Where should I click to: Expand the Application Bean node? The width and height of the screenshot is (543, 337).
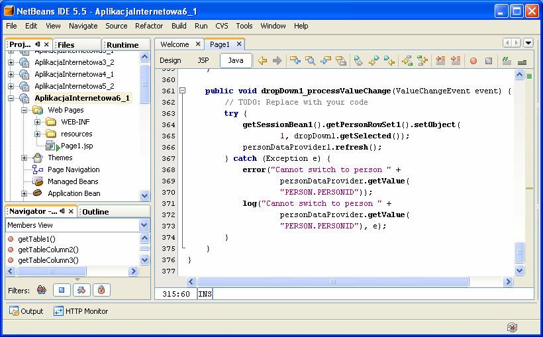[25, 193]
